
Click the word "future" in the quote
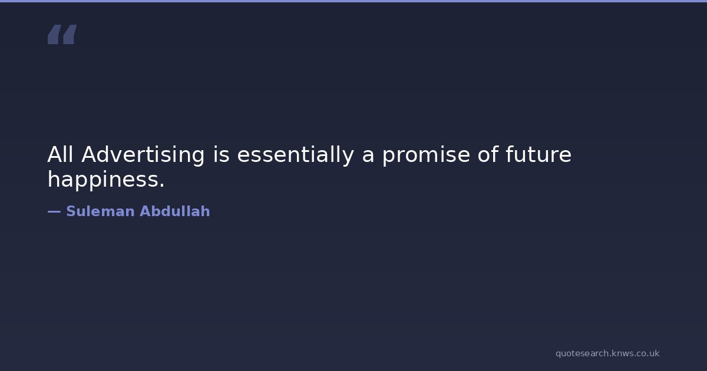point(538,155)
